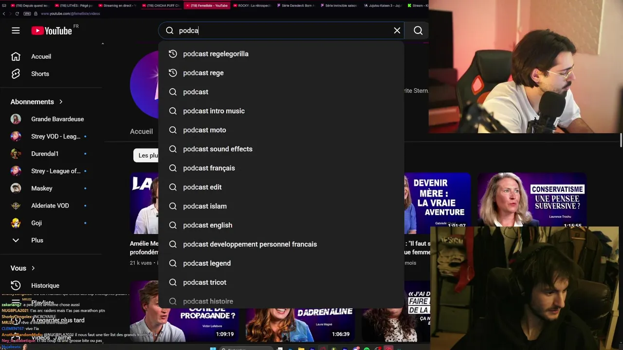
Task: Select suggestion podcast legend
Action: coord(281,263)
